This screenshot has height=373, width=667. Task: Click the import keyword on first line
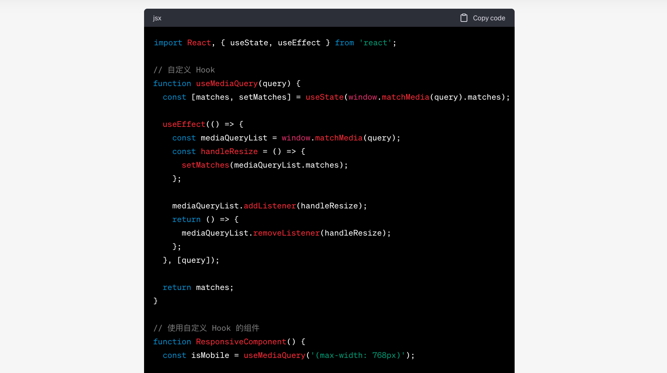168,43
